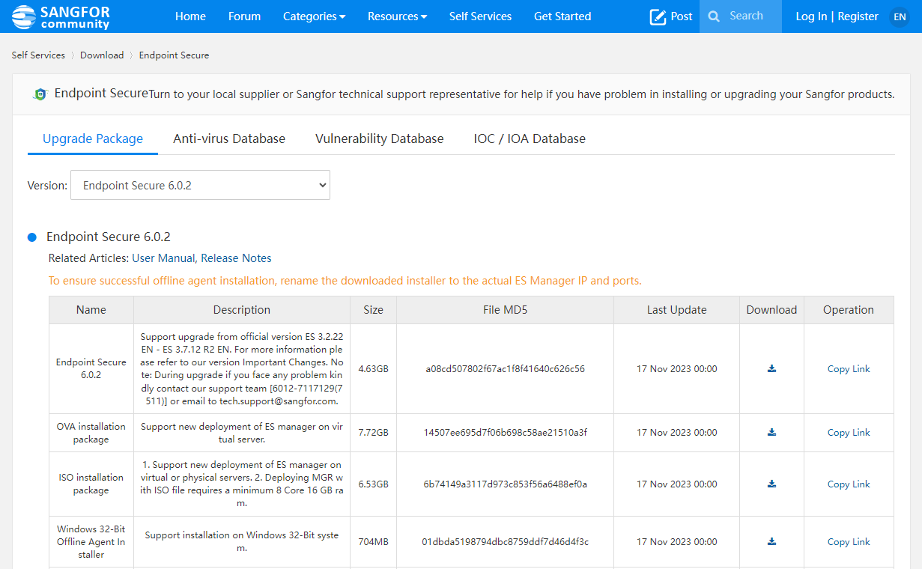Switch to Anti-virus Database tab
This screenshot has height=569, width=922.
click(229, 139)
